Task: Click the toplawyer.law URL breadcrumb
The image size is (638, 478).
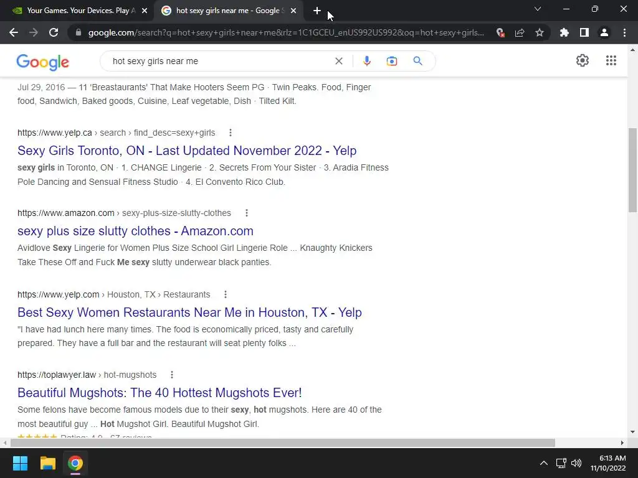Action: click(87, 375)
